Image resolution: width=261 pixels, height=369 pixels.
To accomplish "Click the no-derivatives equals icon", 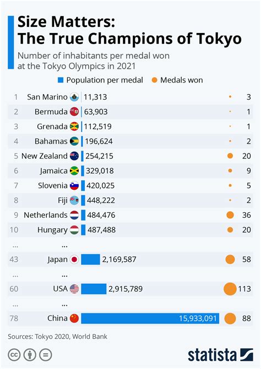I will click(x=46, y=355).
